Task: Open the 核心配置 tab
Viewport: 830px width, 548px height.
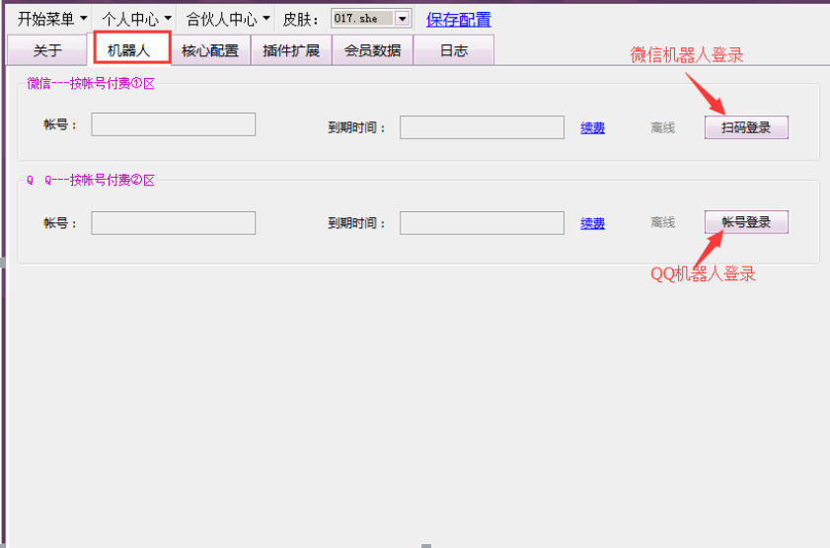Action: 210,50
